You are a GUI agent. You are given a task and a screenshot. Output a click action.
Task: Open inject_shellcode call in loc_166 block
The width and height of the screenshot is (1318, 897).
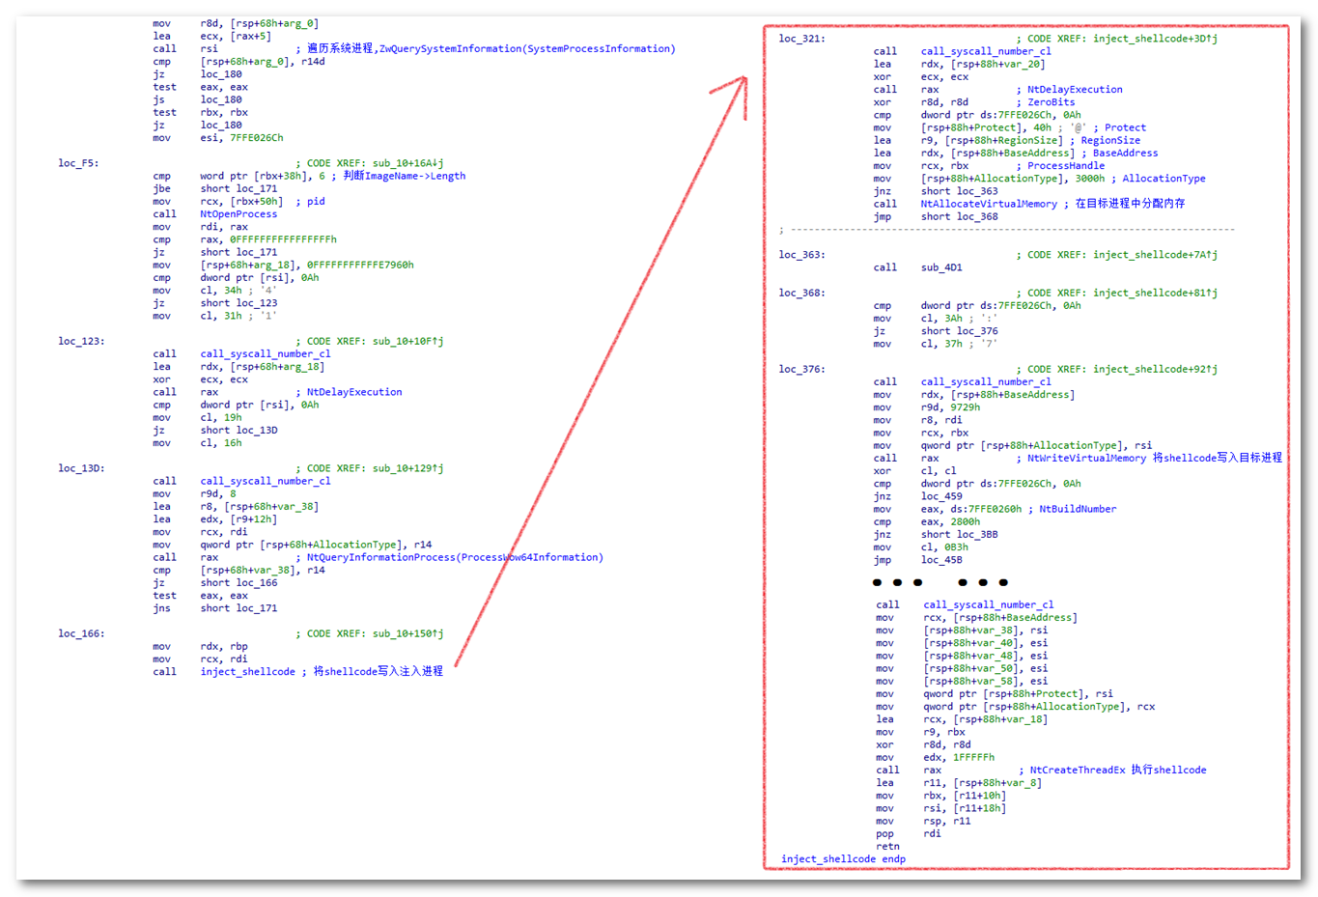247,672
